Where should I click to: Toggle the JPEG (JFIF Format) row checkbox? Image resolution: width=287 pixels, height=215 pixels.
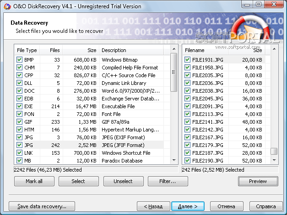pos(19,145)
